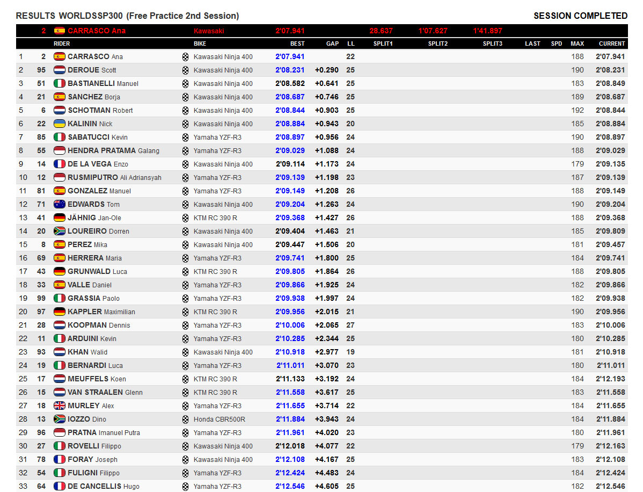Click the Dutch flag next to DEROUE Scott
Screen dimensions: 643x492
tap(60, 70)
